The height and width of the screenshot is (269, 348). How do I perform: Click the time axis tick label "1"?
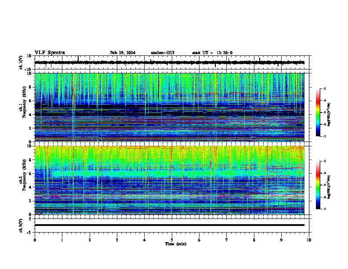62,240
